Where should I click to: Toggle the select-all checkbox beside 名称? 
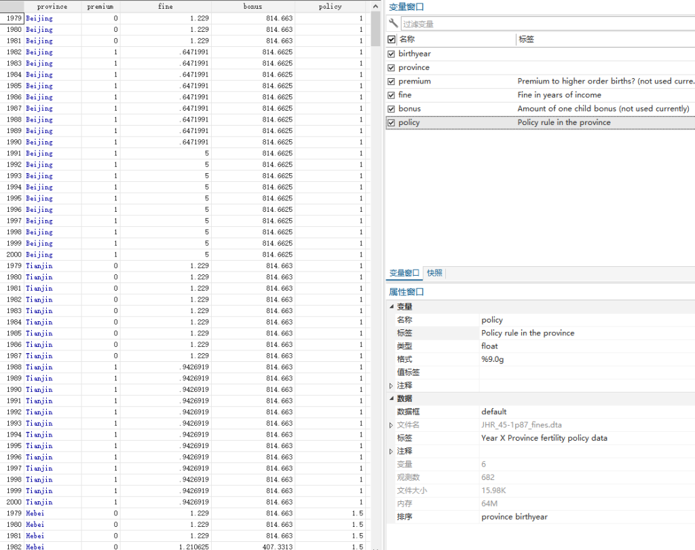(x=392, y=39)
